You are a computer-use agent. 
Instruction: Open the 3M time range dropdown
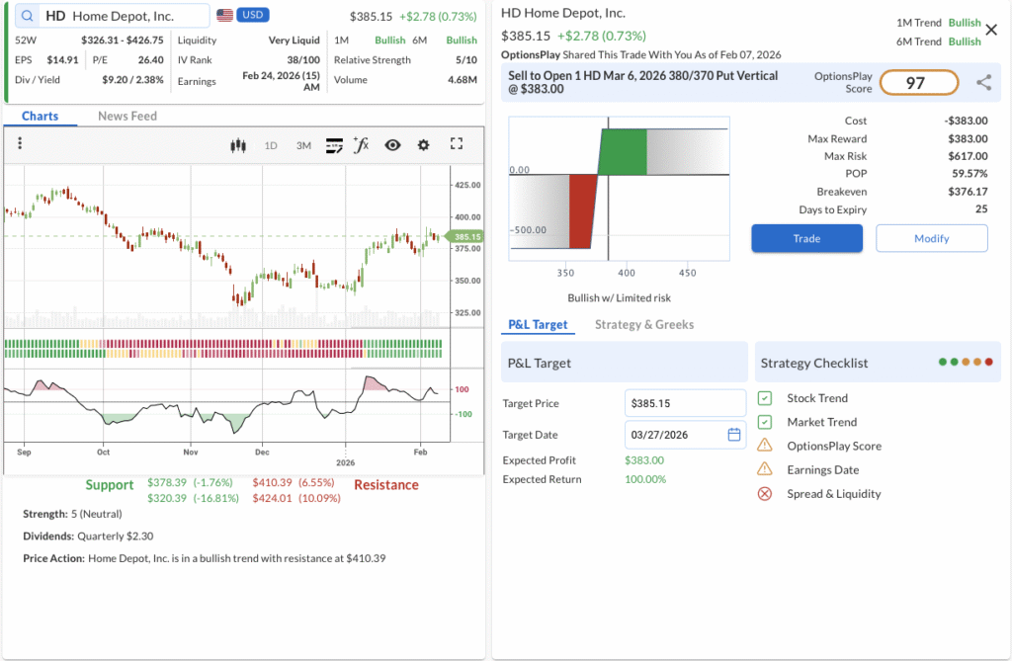tap(303, 145)
